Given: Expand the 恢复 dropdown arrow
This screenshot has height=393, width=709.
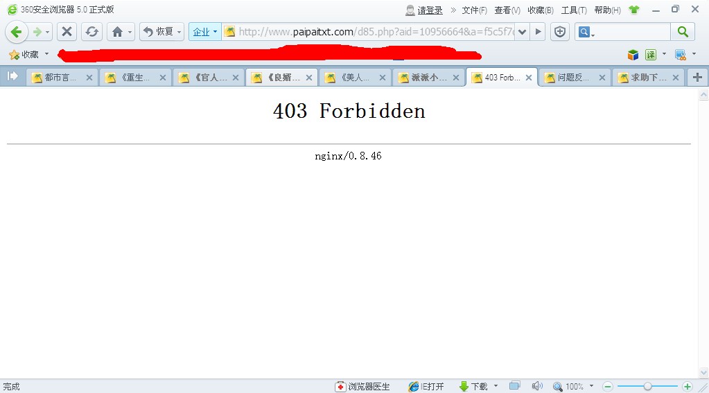Looking at the screenshot, I should pyautogui.click(x=179, y=32).
